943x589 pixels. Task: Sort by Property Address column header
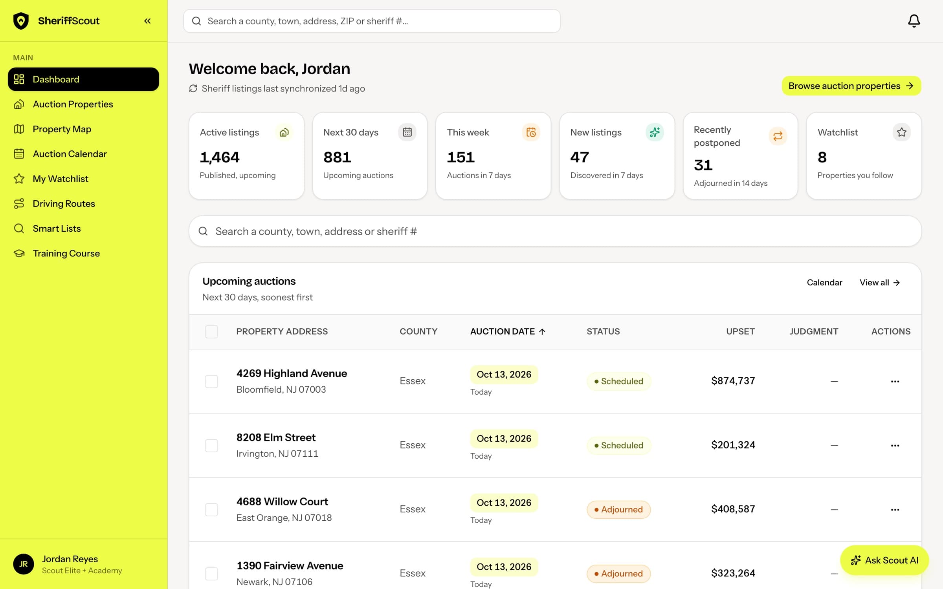[282, 331]
